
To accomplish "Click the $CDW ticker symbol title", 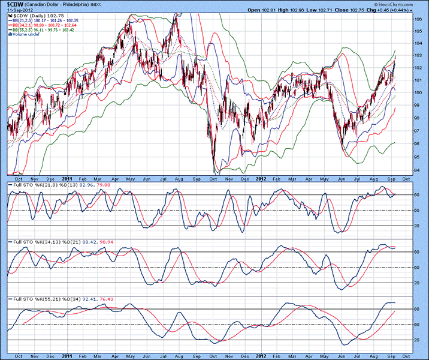I will tap(17, 5).
